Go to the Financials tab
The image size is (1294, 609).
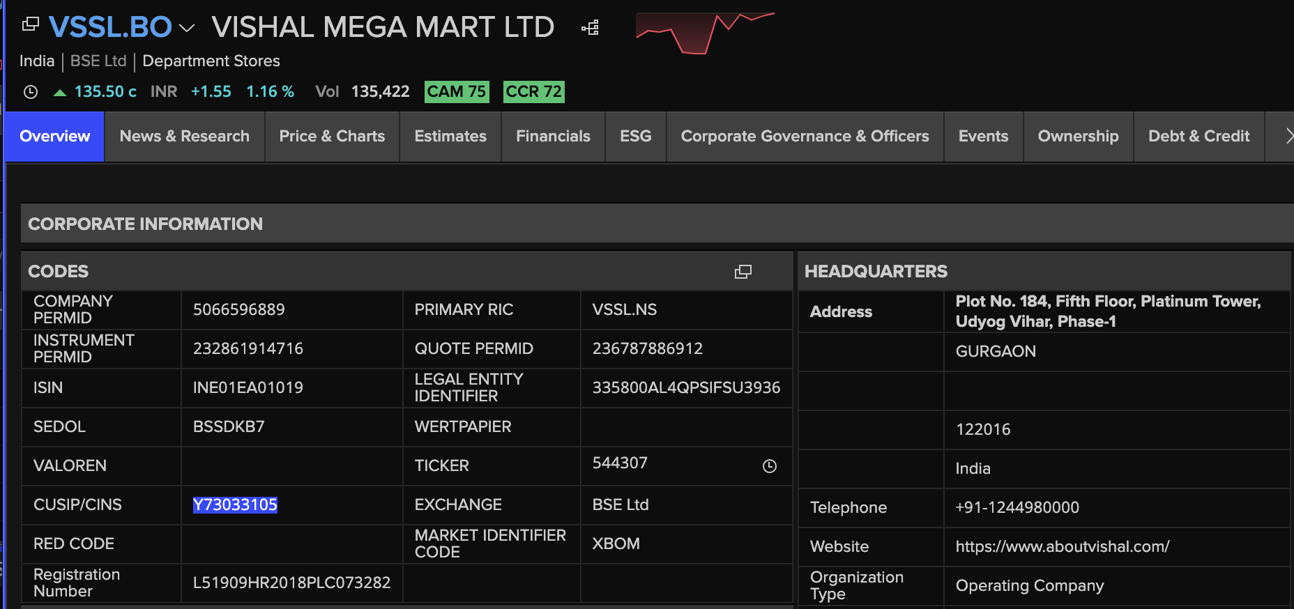(x=553, y=137)
